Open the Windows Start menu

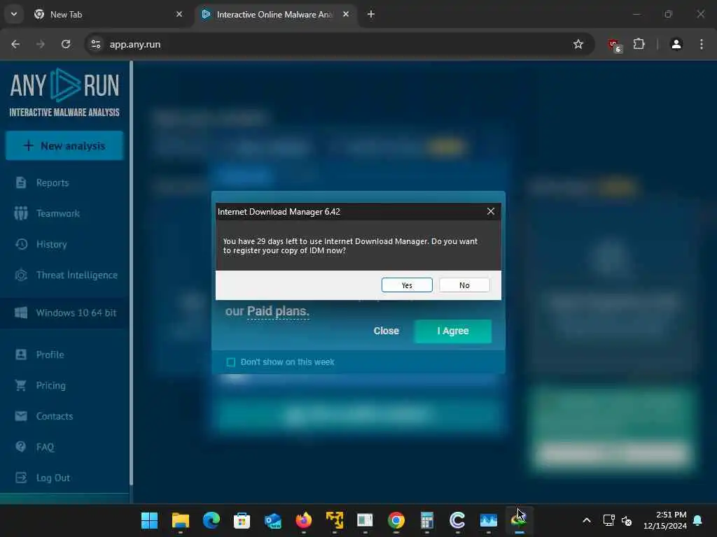coord(150,520)
